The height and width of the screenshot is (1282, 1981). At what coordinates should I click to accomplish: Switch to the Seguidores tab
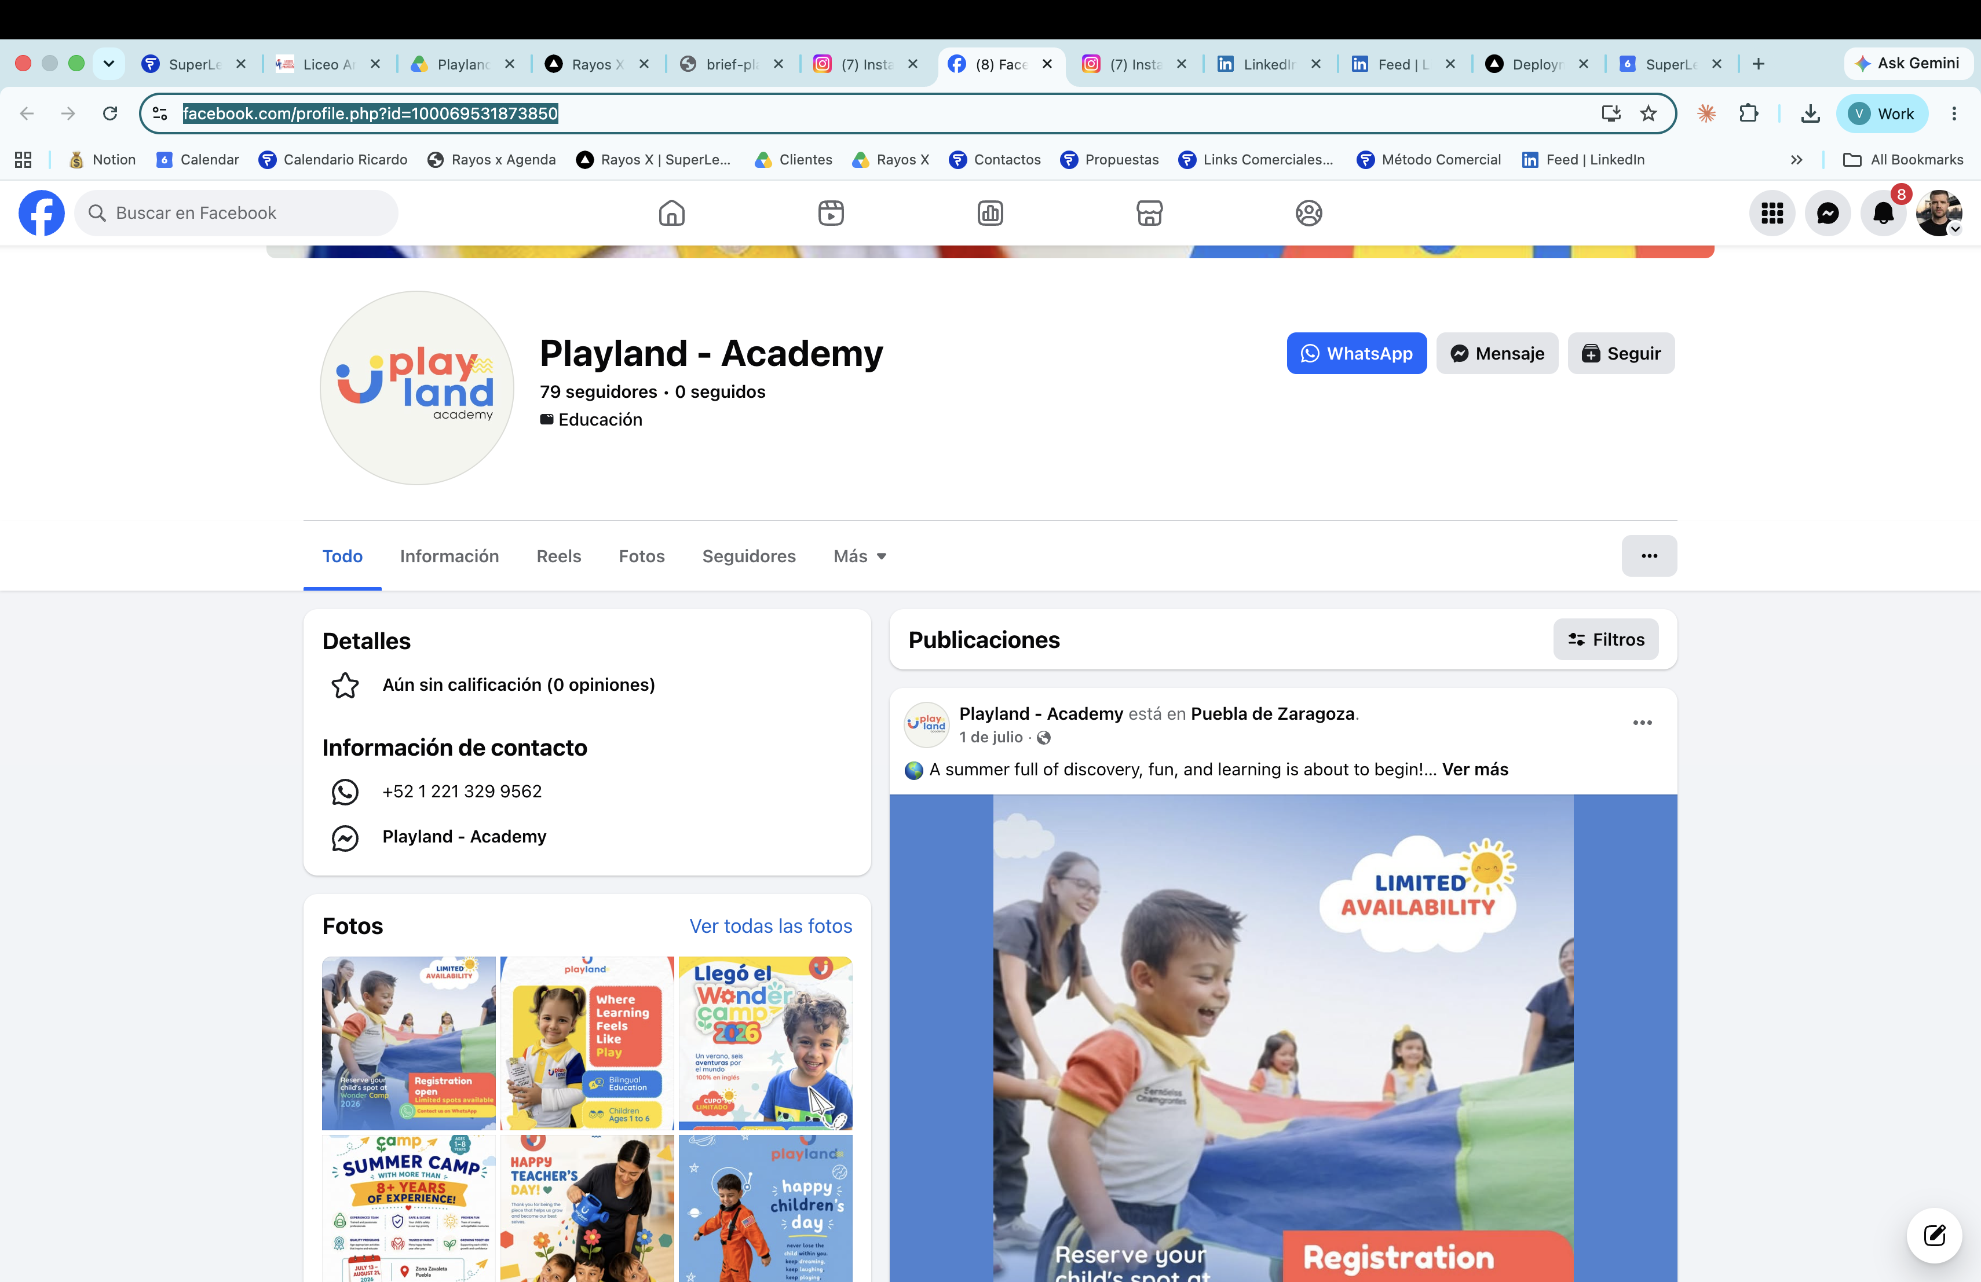pos(749,556)
